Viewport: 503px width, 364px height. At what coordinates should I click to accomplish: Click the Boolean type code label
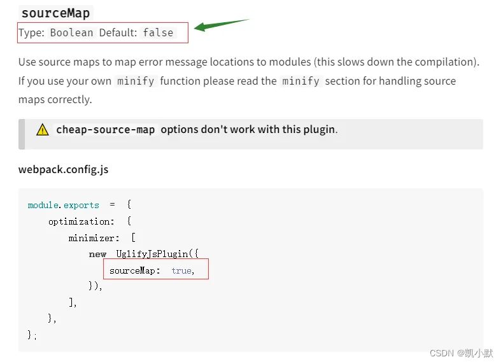point(71,32)
